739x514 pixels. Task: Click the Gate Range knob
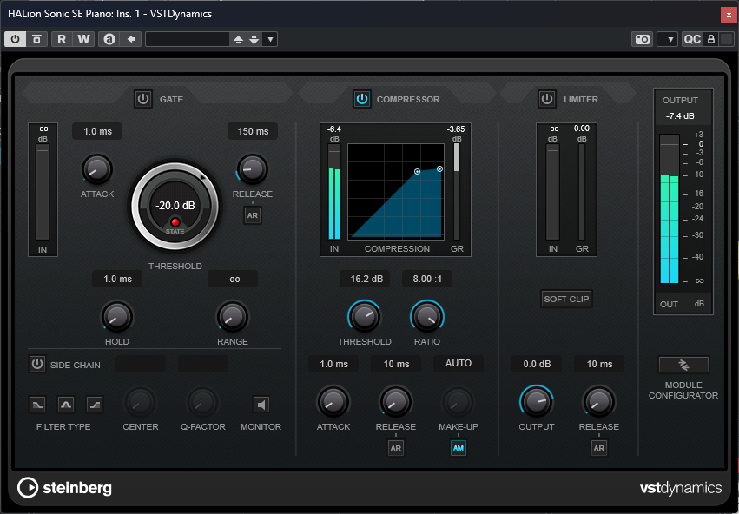click(233, 317)
